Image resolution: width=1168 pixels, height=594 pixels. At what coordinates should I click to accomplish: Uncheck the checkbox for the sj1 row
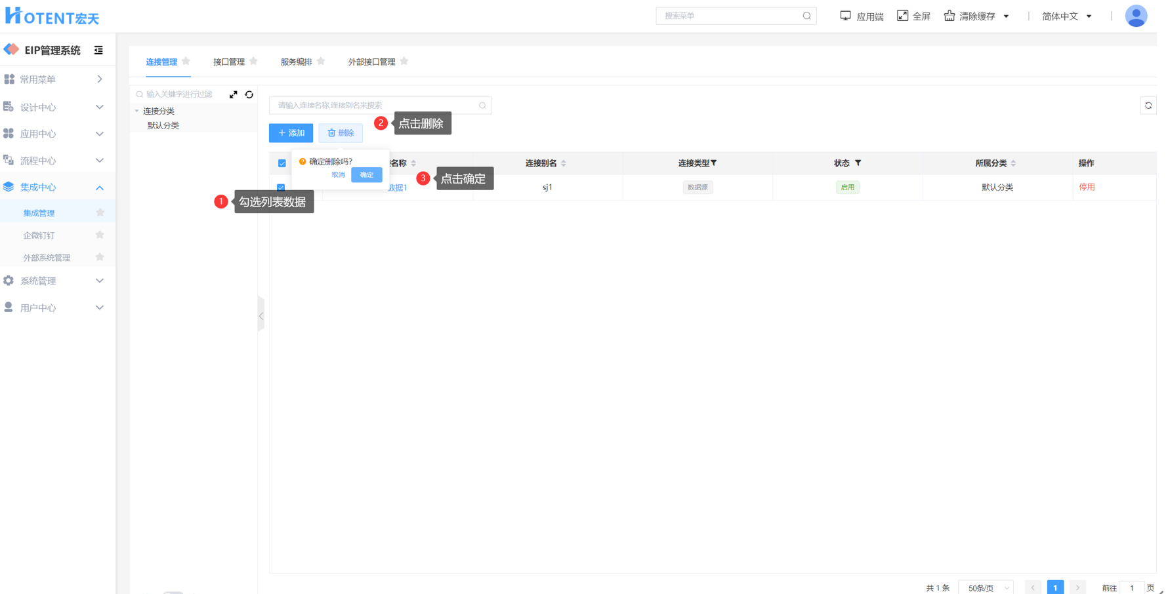click(x=281, y=188)
